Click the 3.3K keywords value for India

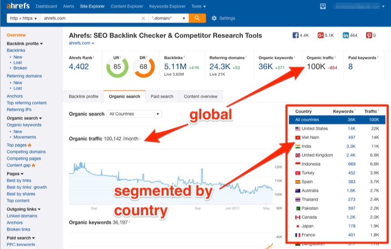point(351,146)
